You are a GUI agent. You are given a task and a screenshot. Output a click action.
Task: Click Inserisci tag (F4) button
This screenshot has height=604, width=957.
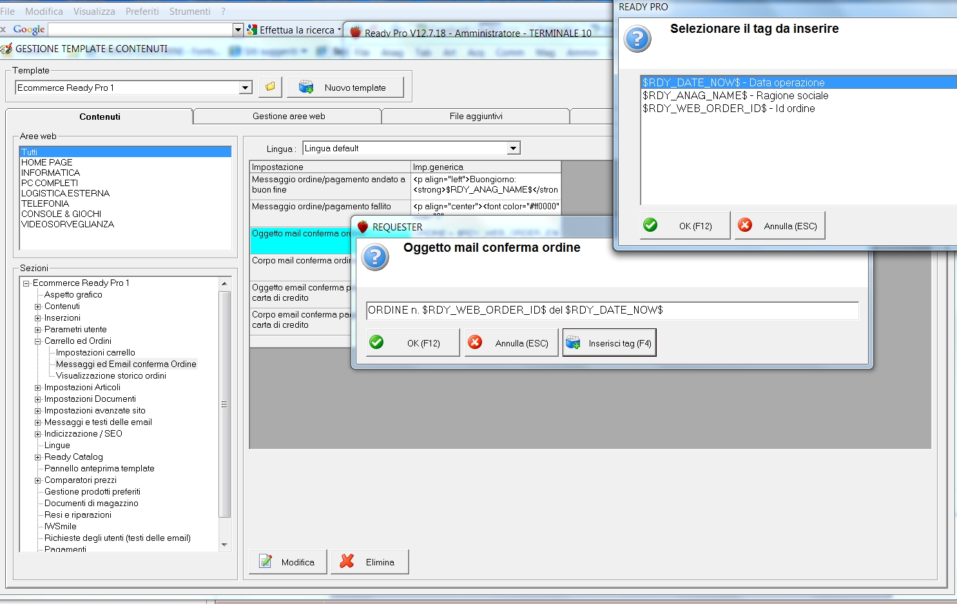609,343
